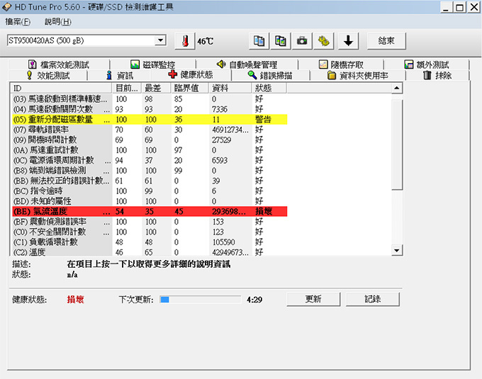Click the 損壞 status cell in BE row
The image size is (482, 379).
[264, 211]
